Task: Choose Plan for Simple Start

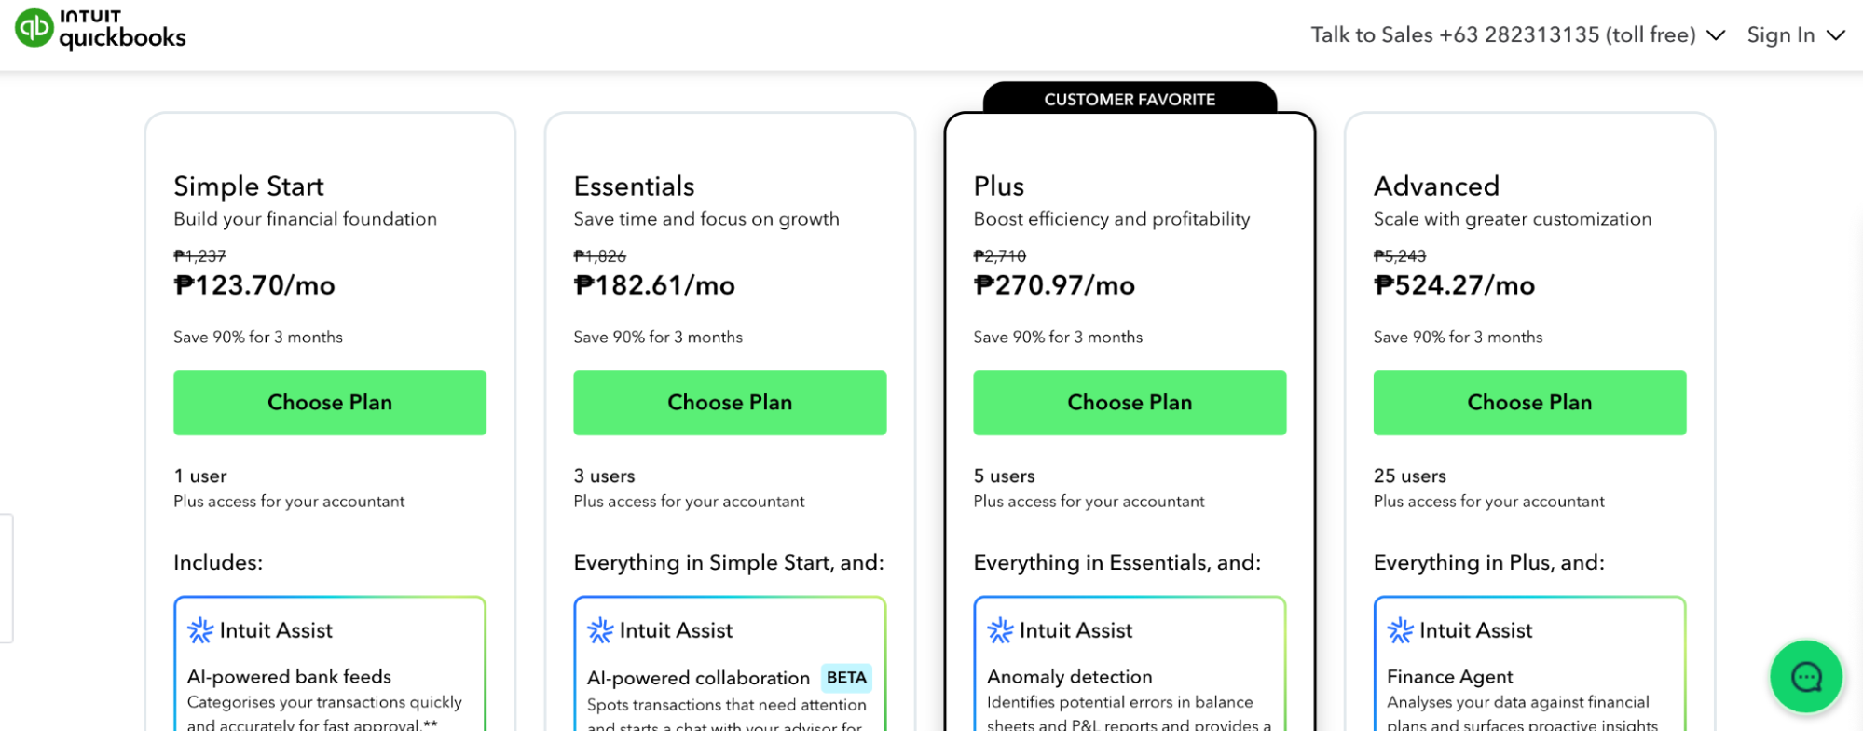Action: point(329,402)
